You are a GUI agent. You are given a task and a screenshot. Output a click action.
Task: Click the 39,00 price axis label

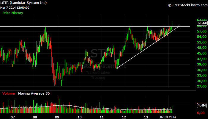click(202, 65)
